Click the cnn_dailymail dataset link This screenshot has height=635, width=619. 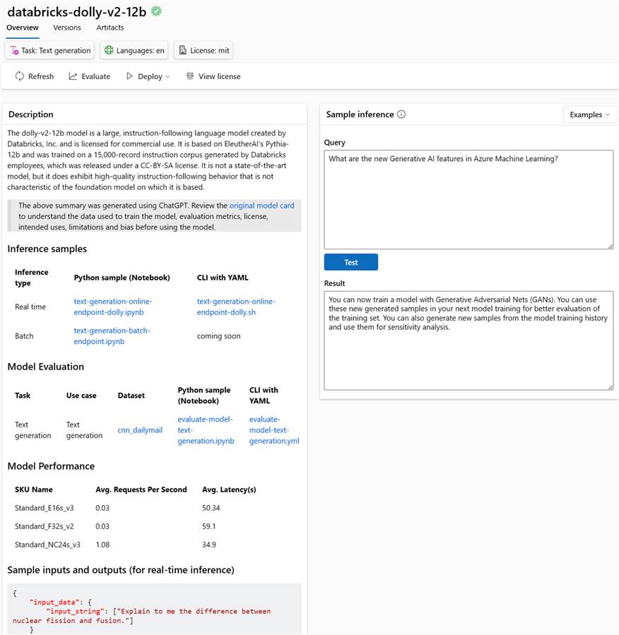point(139,429)
